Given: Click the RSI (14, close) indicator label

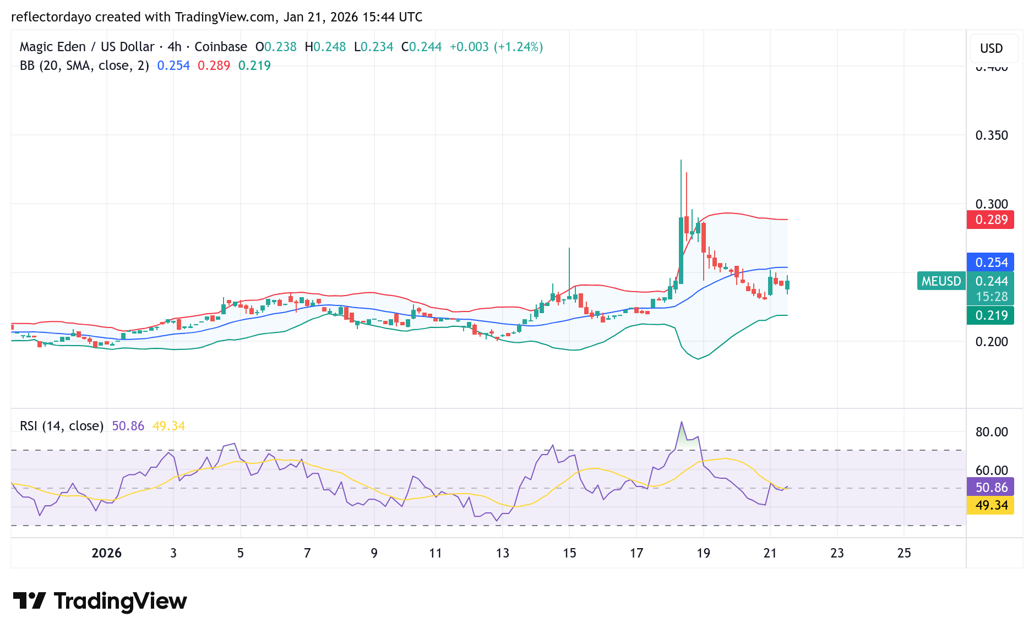Looking at the screenshot, I should [x=62, y=426].
